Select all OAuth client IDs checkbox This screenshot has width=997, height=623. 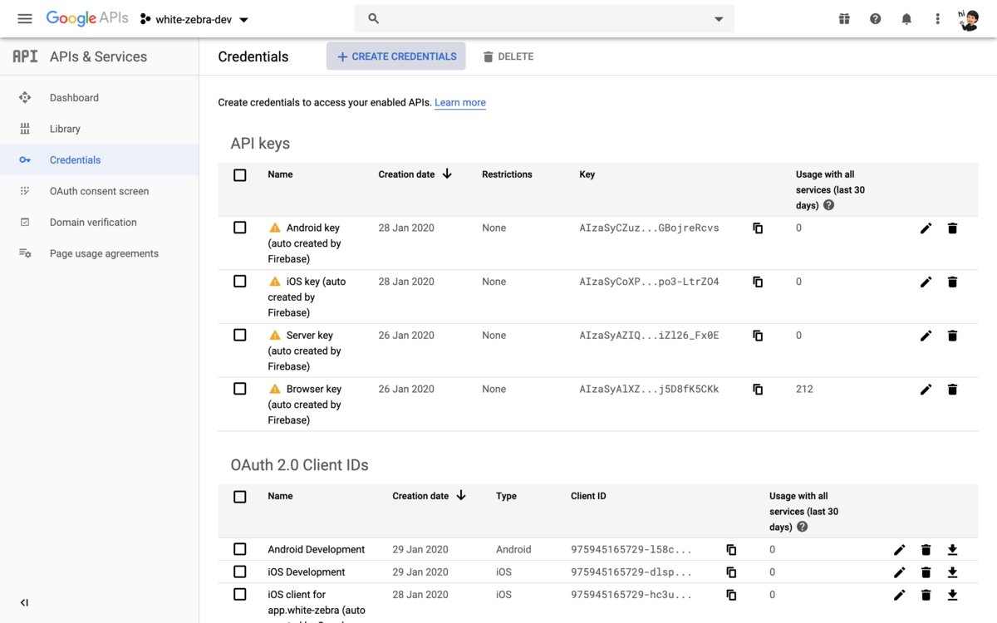pyautogui.click(x=240, y=497)
